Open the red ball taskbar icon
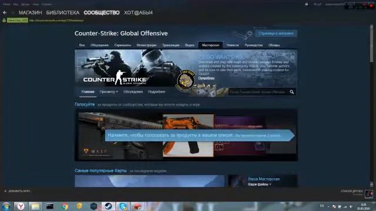Image resolution: width=376 pixels, height=211 pixels. coord(137,206)
